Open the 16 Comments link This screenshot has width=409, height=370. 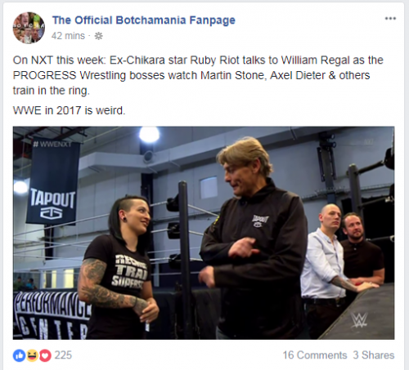click(x=315, y=355)
